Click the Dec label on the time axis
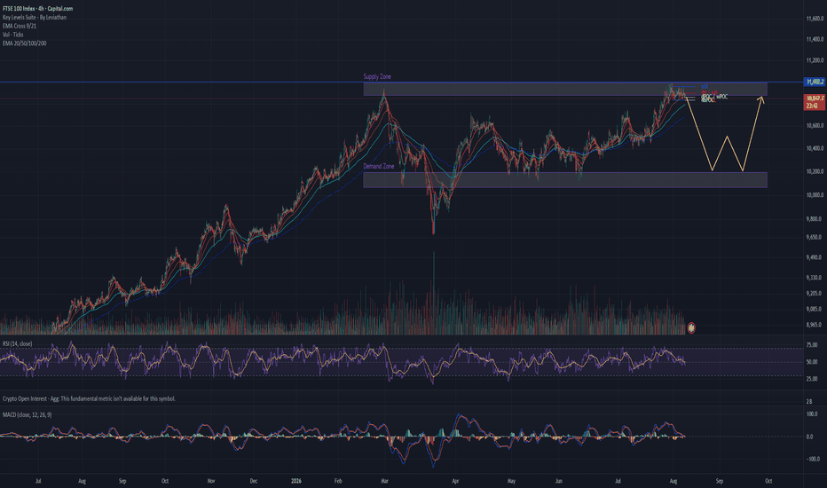 [253, 481]
